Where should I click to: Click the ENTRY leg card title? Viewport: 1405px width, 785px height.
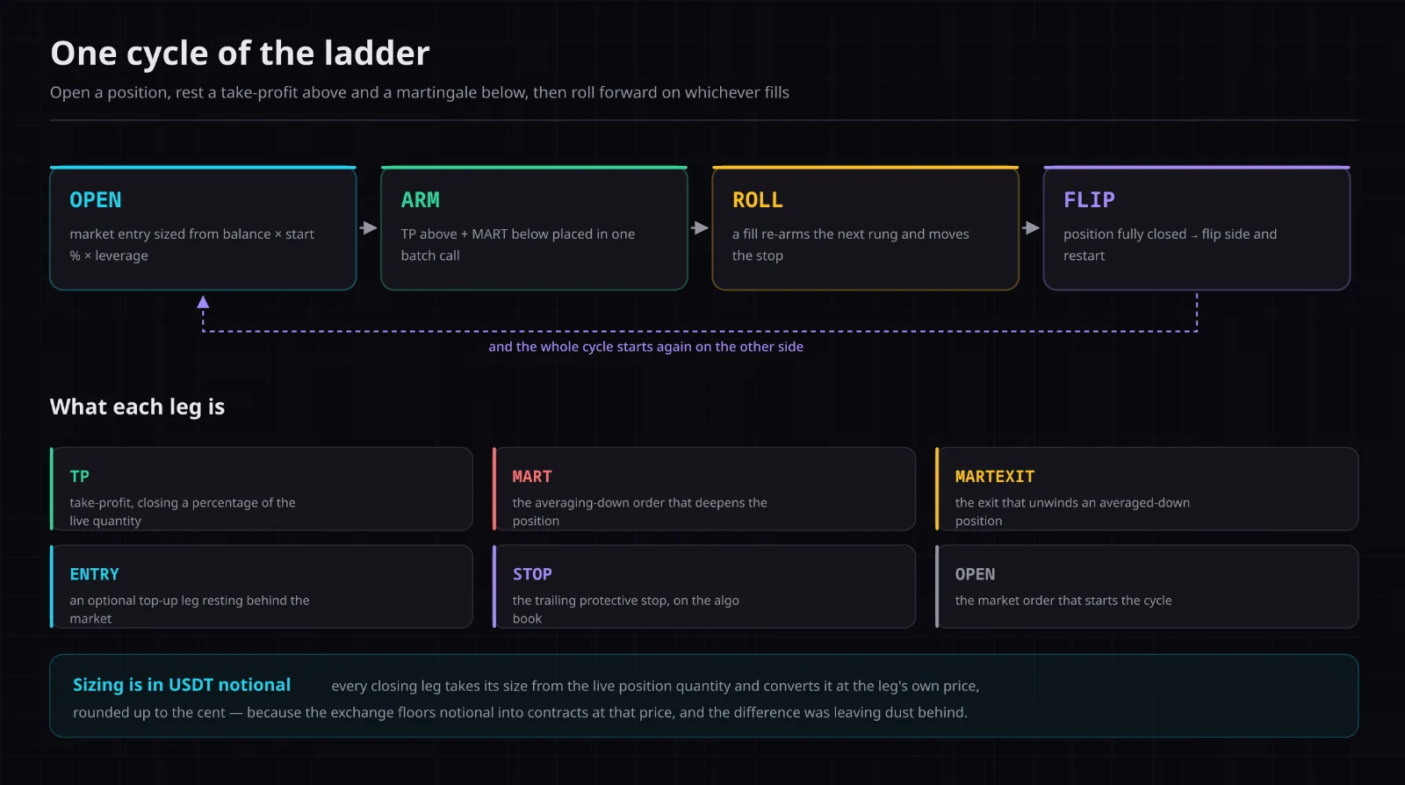(x=94, y=574)
